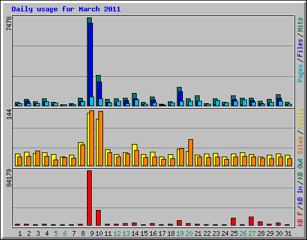Viewport: 307px width, 240px height.
Task: Click the Files legend label
Action: [x=300, y=48]
